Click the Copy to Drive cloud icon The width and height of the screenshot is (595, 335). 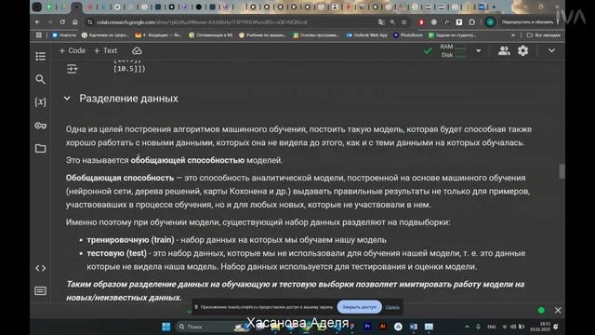pos(137,50)
